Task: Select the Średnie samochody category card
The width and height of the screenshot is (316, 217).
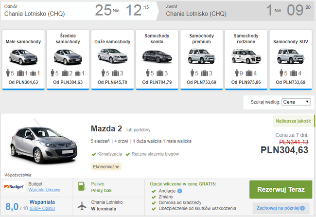Action: click(x=68, y=60)
